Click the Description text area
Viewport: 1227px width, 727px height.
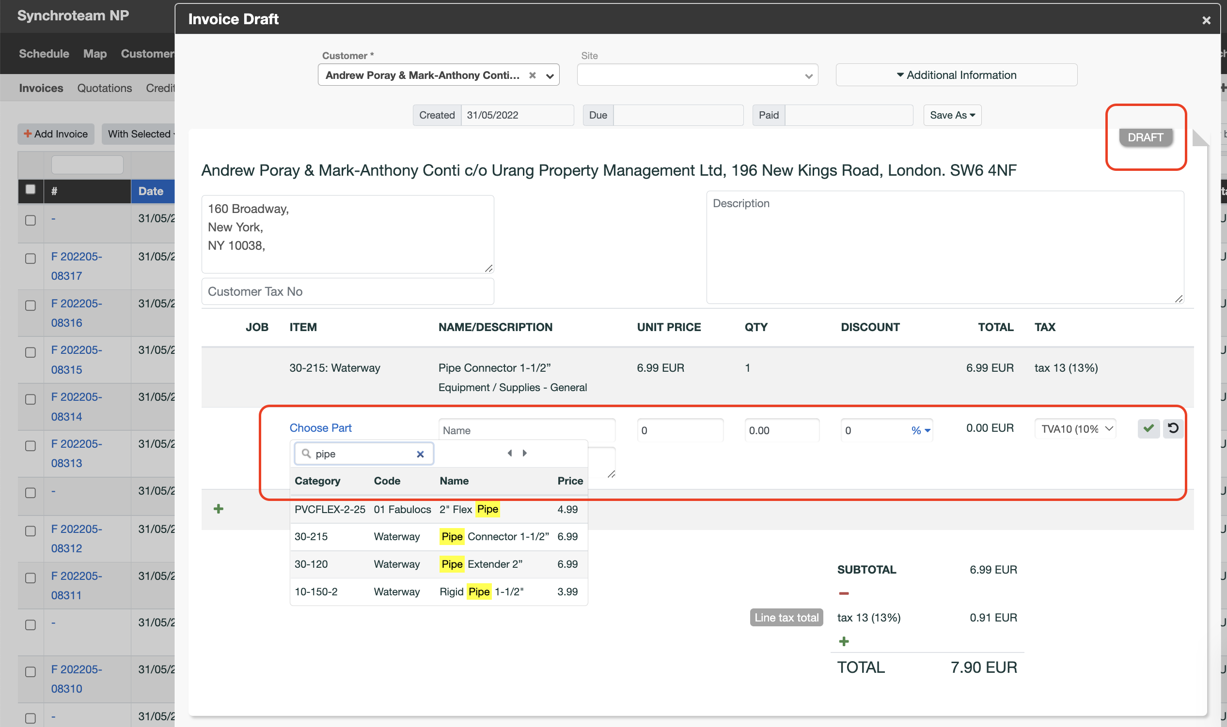[x=944, y=247]
